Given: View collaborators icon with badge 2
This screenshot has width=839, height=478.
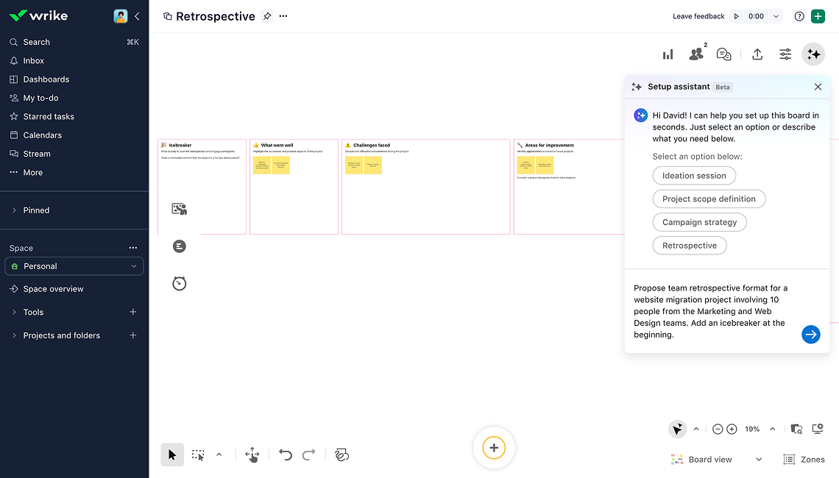Looking at the screenshot, I should point(696,54).
